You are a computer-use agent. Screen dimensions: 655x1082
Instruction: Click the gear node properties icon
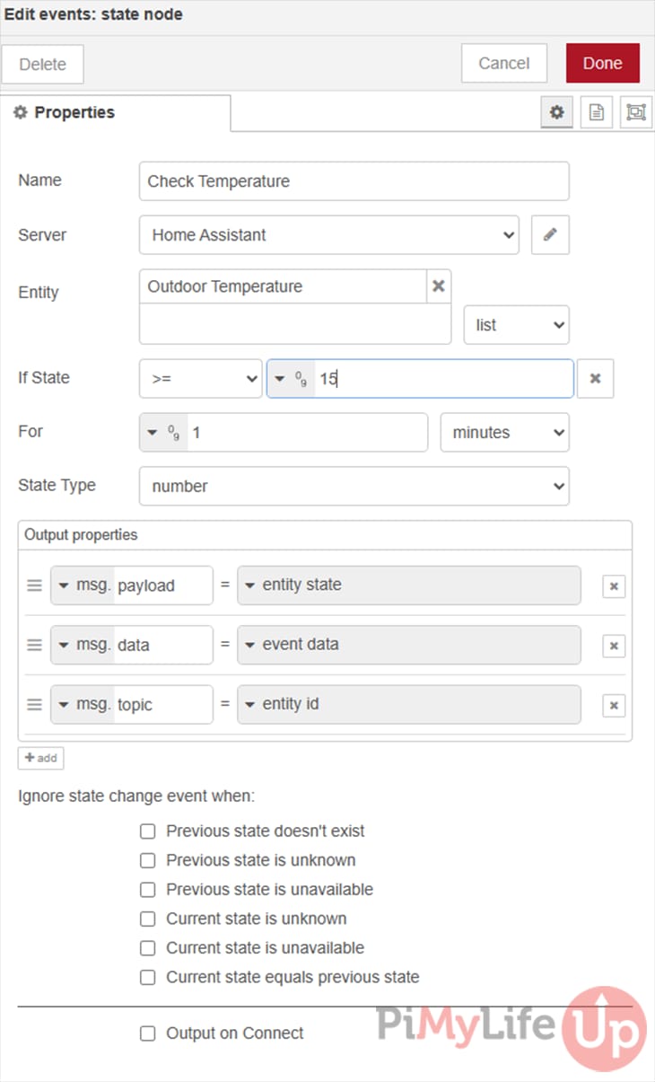[556, 112]
